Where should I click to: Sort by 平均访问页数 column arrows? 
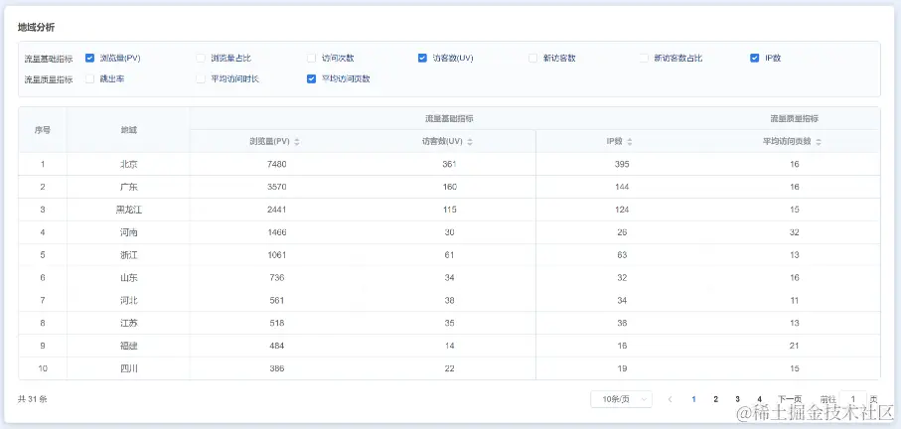(819, 142)
